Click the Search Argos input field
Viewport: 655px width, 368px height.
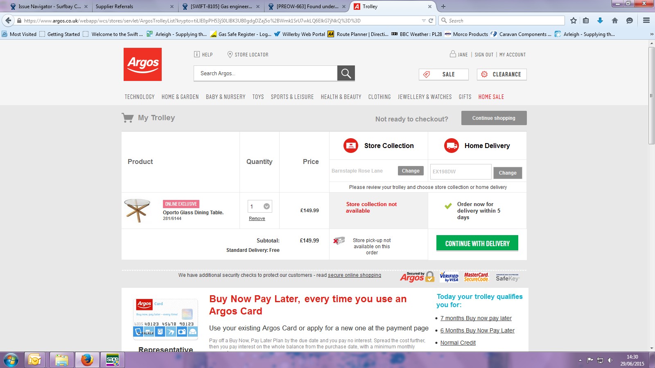[x=266, y=73]
